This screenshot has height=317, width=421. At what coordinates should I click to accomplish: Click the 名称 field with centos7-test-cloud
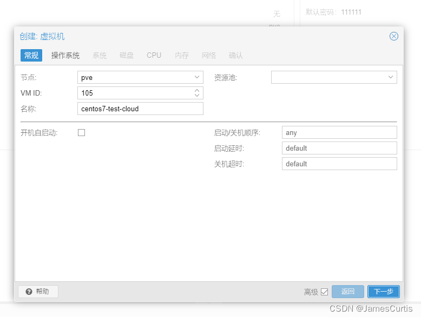tap(140, 109)
